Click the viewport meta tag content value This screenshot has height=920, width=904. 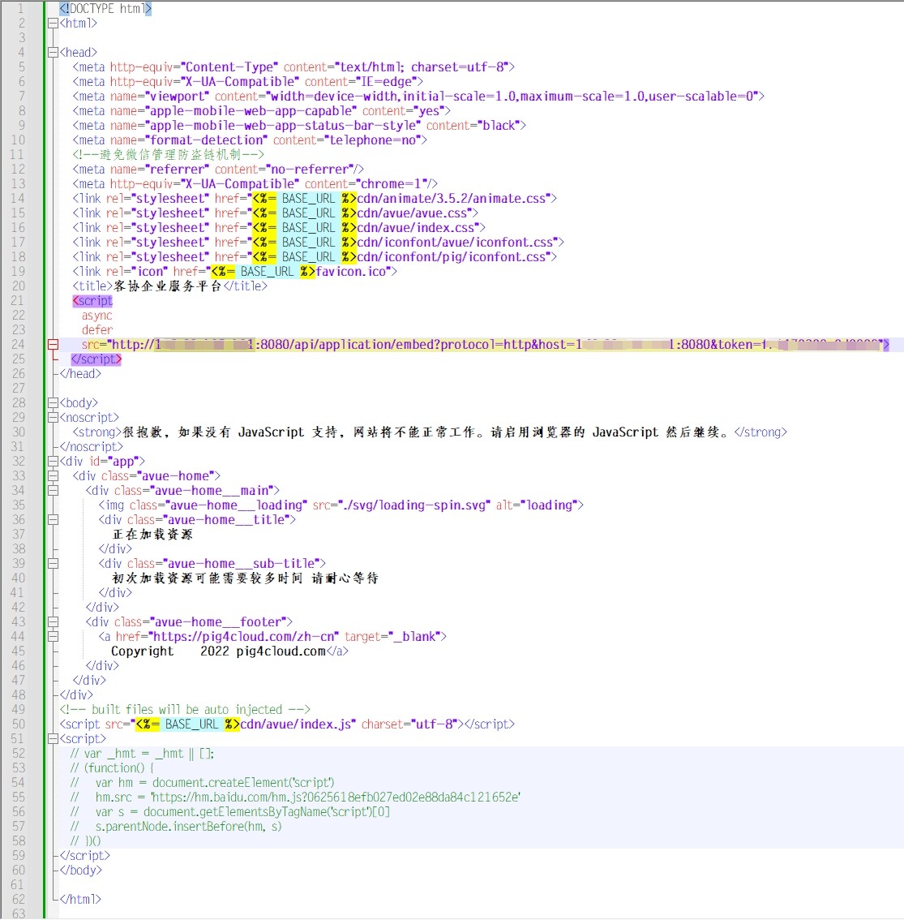(512, 97)
